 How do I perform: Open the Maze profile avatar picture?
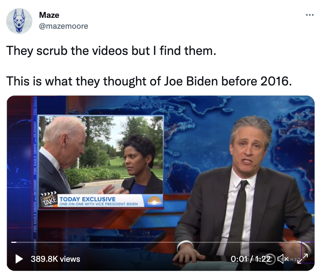coord(19,21)
